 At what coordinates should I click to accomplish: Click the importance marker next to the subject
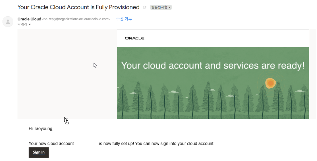pyautogui.click(x=144, y=7)
